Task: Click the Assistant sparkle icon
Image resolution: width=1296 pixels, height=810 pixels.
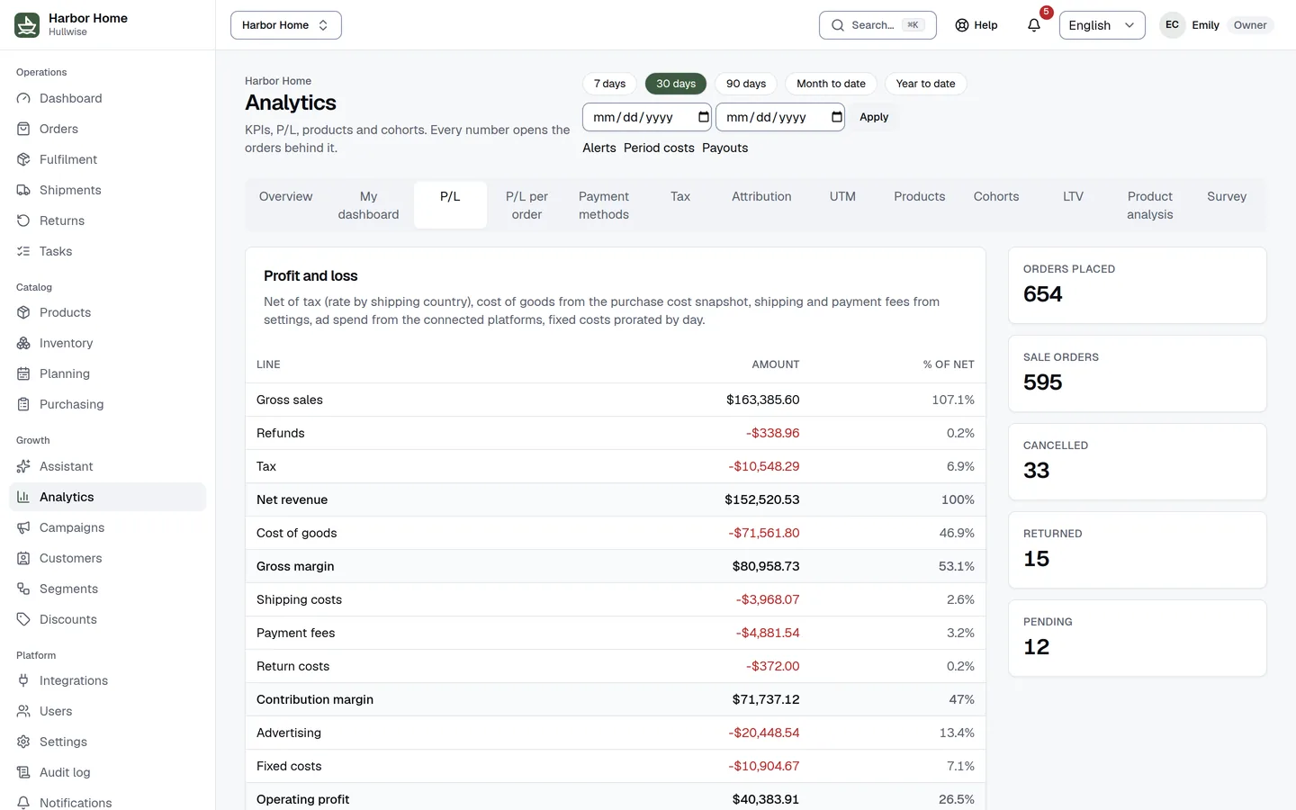Action: [x=23, y=466]
